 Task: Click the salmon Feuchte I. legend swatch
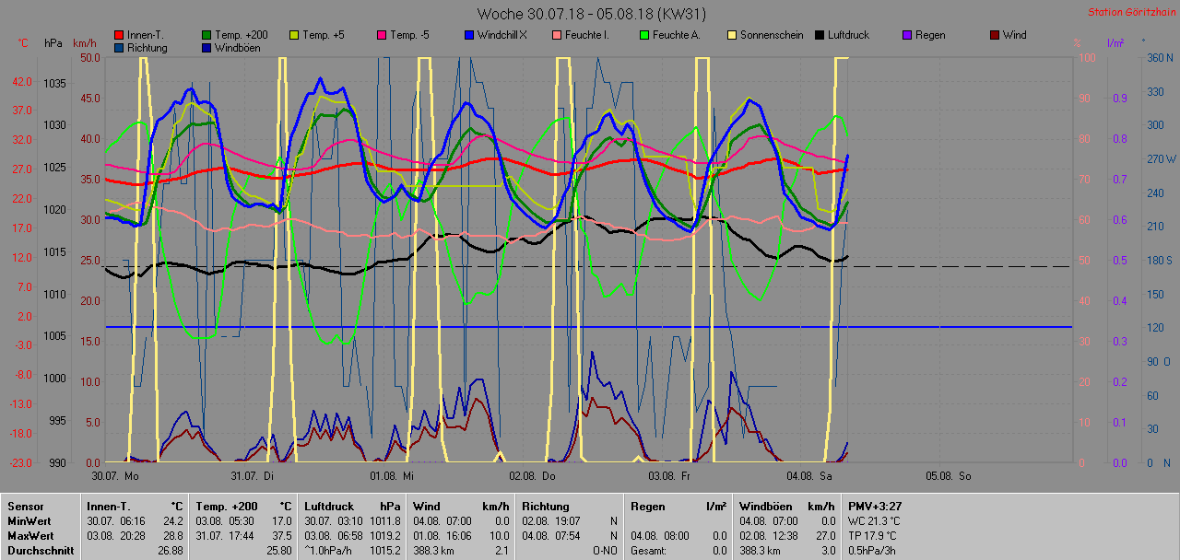pos(557,35)
